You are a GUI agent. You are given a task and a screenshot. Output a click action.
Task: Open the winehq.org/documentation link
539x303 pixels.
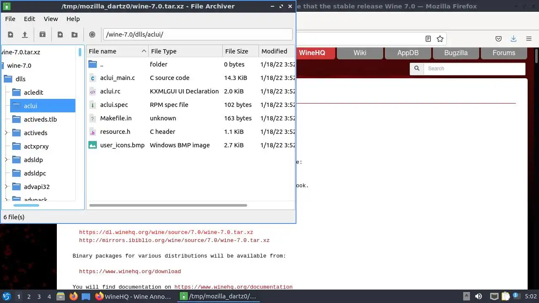(233, 287)
